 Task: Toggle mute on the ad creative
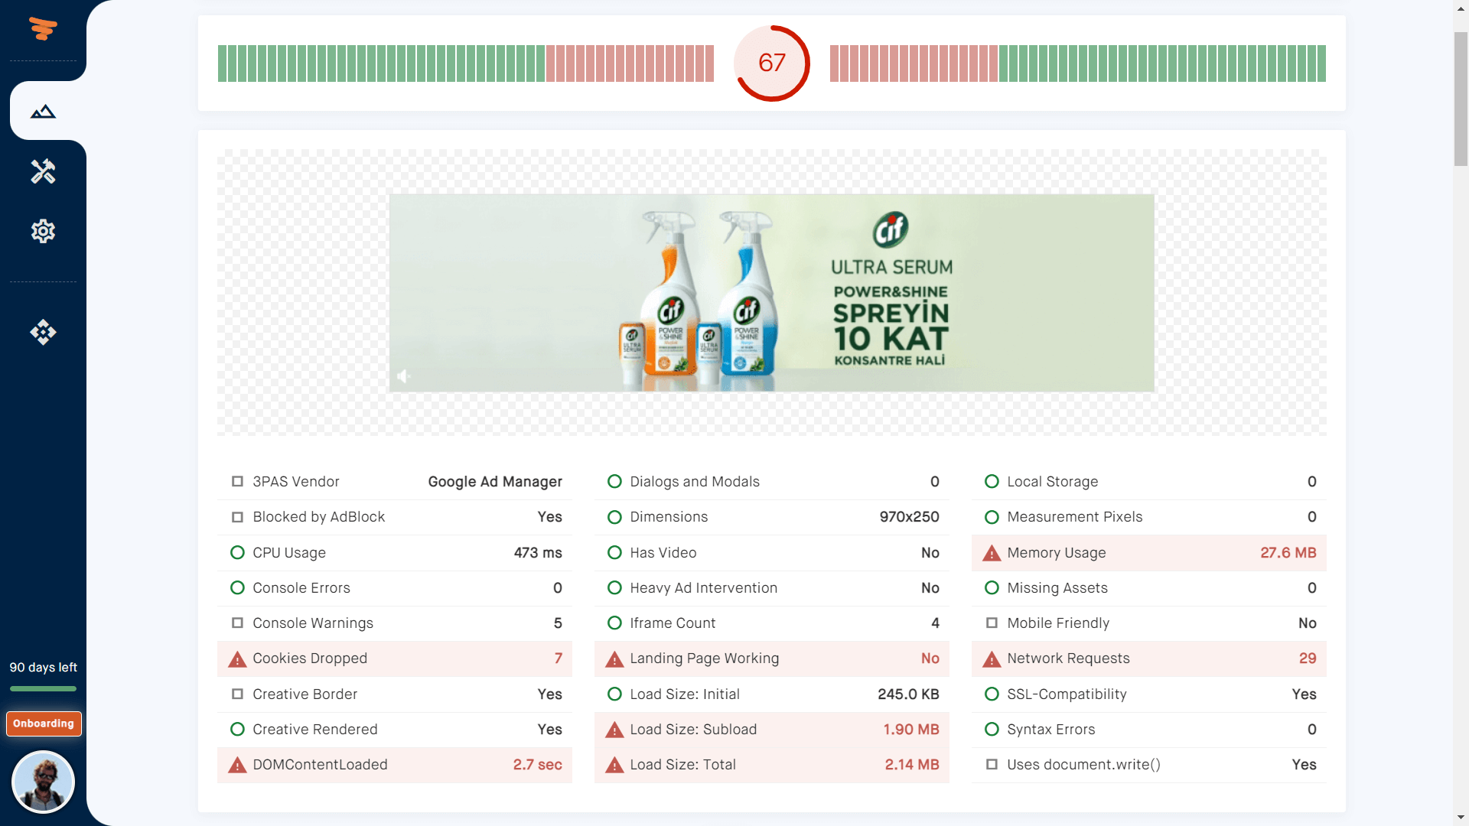tap(403, 376)
